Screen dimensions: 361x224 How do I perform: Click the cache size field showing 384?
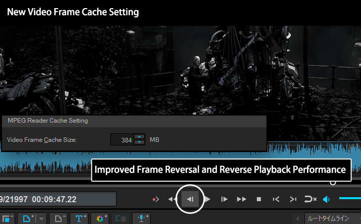[122, 139]
